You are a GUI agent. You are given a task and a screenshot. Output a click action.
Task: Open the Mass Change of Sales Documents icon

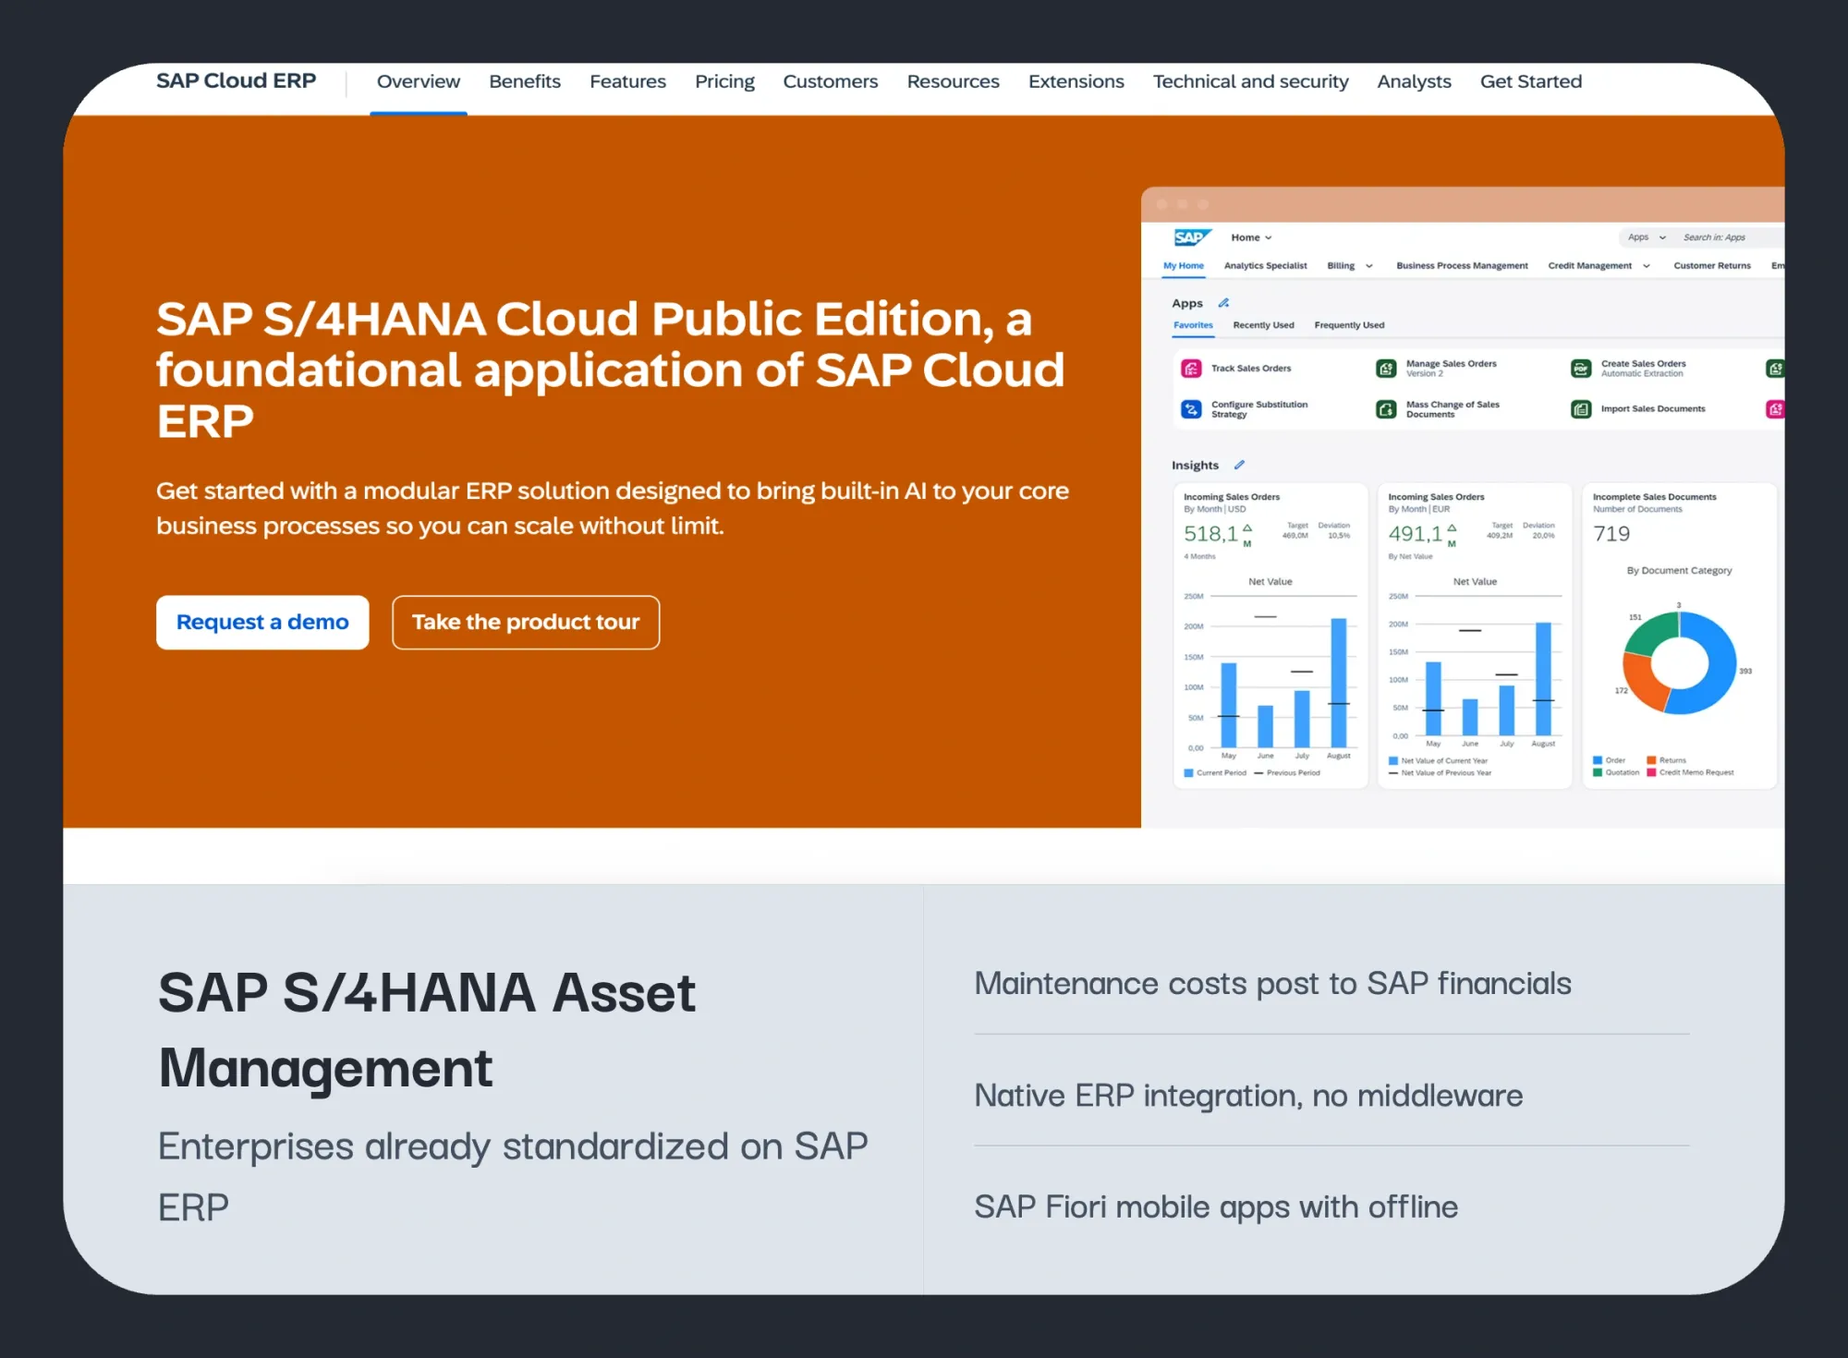pyautogui.click(x=1386, y=409)
